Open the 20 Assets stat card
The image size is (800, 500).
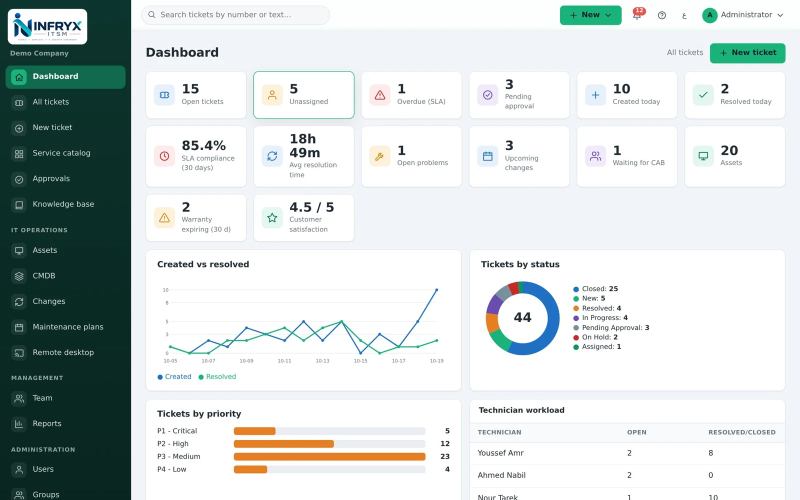(x=734, y=156)
